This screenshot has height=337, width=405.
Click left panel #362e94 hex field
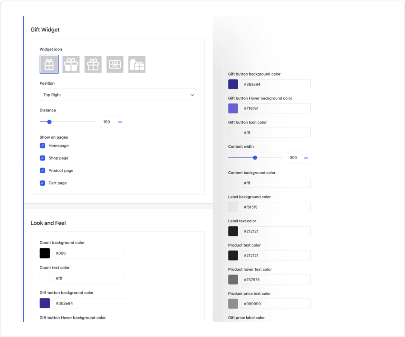pos(89,303)
